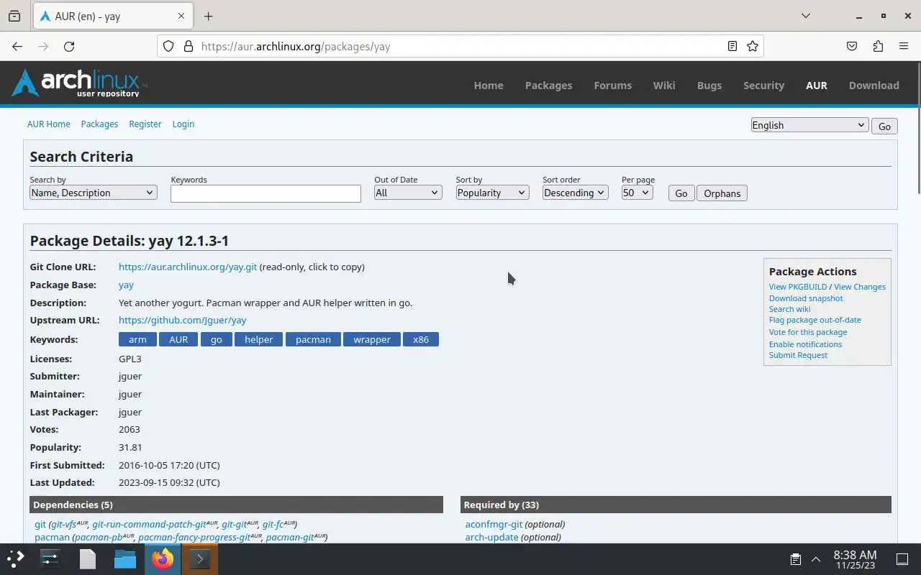Click the wrapper keyword tag
This screenshot has width=921, height=575.
coord(372,339)
